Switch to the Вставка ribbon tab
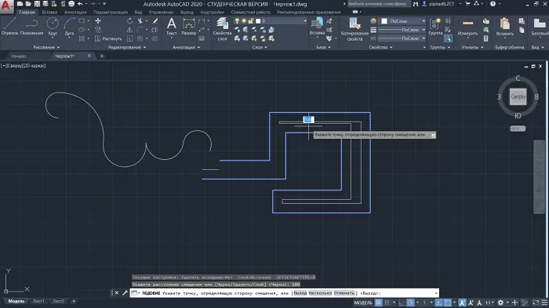Screen dimensions: 549x308 pos(49,12)
